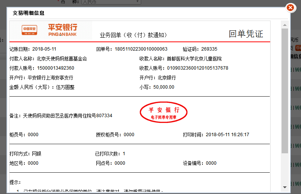Click the 中国平安 logo icon
Viewport: 301px width, 194px height.
pyautogui.click(x=29, y=30)
